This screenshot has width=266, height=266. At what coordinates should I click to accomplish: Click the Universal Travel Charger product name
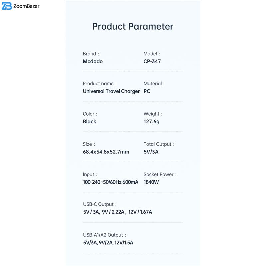[x=111, y=91]
